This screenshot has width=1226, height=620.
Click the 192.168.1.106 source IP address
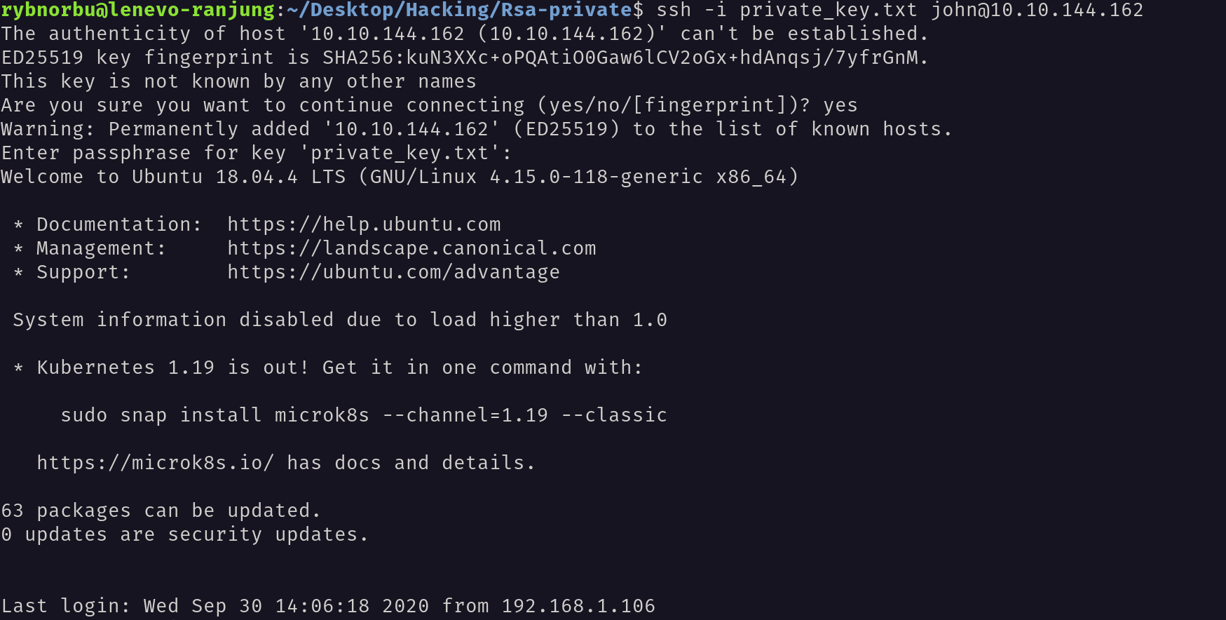click(x=578, y=606)
